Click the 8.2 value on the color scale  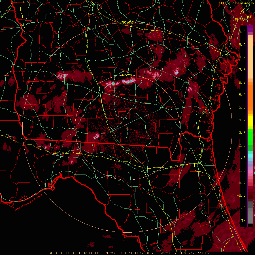(x=242, y=57)
